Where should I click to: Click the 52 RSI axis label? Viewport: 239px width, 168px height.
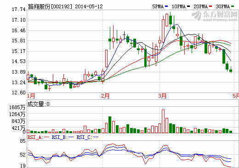coord(23,155)
